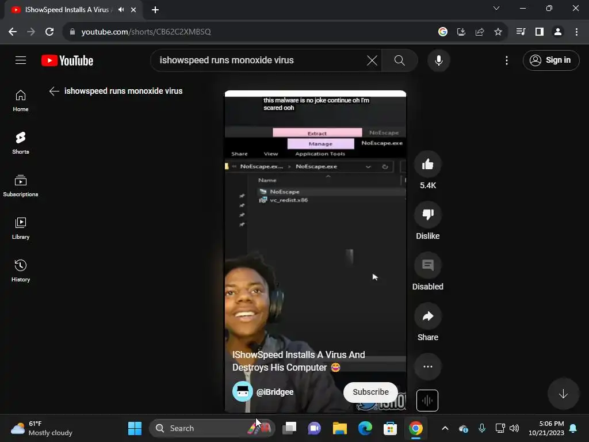Mute the tab via speaker icon
The height and width of the screenshot is (442, 589).
coord(121,10)
